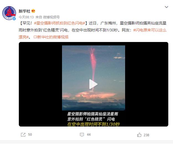
Task: Click the post timestamp 今天08:13
Action: [26, 17]
